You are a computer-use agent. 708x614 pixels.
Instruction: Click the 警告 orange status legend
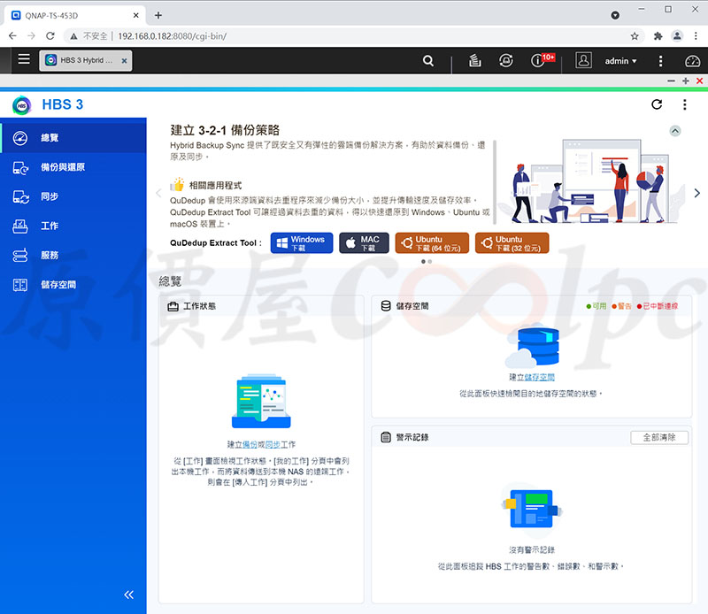point(621,306)
